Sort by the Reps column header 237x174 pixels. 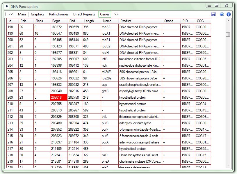42,21
